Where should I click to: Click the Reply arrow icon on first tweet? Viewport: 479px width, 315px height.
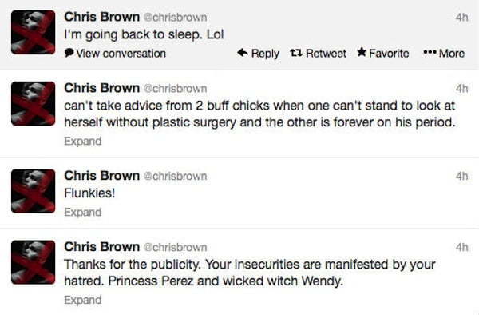click(x=243, y=53)
